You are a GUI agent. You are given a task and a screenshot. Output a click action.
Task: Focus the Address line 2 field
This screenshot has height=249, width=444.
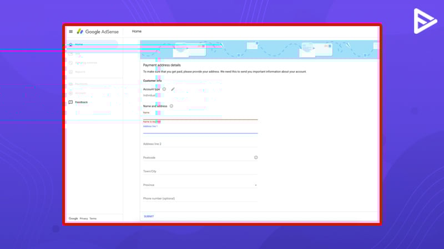click(200, 144)
